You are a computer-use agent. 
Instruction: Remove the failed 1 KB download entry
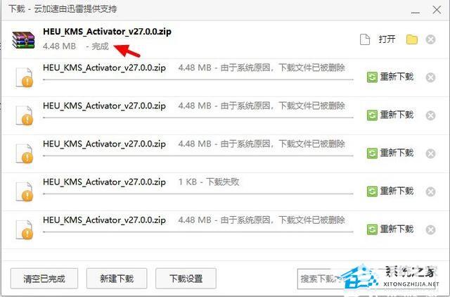[430, 191]
